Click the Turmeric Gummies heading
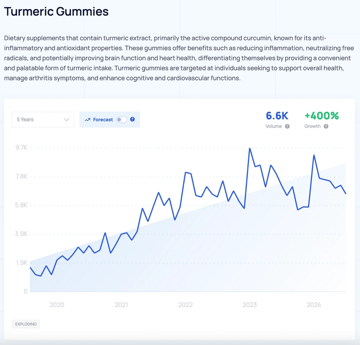This screenshot has width=360, height=345. [x=56, y=11]
